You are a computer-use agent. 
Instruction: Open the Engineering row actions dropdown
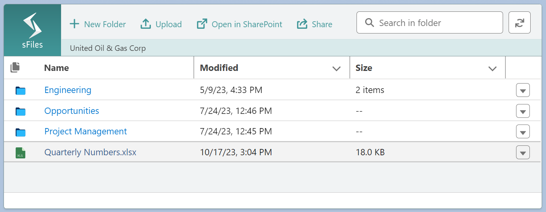pyautogui.click(x=523, y=90)
